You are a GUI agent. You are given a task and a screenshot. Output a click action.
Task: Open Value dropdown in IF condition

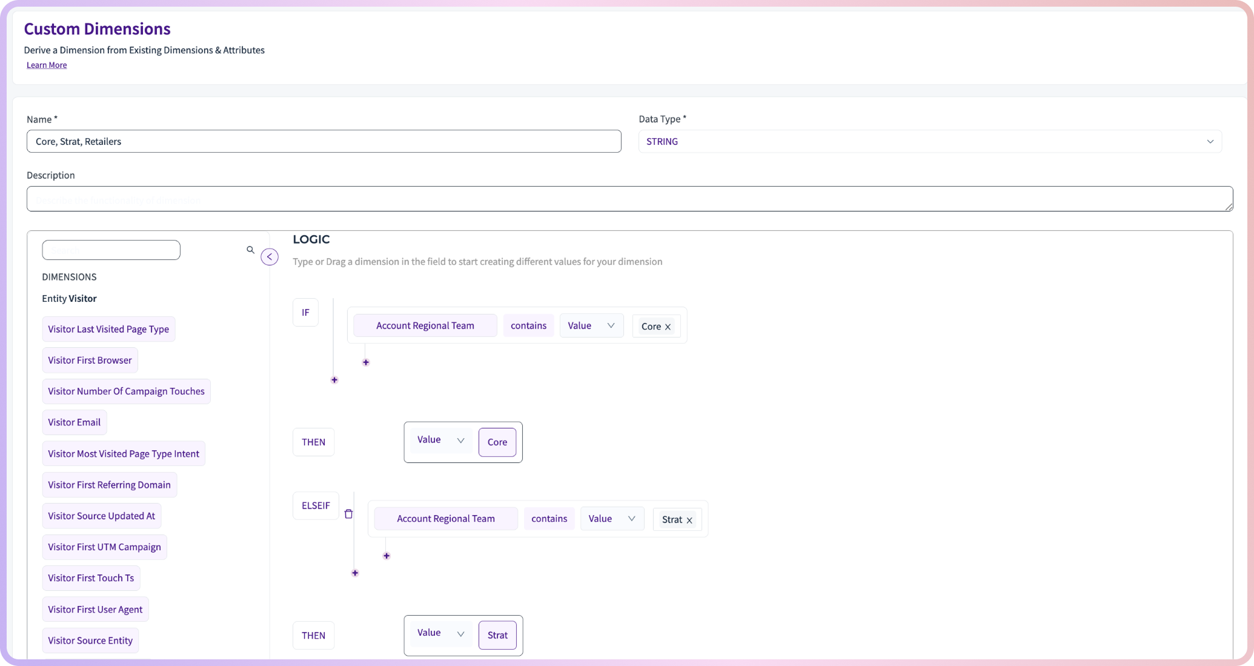(591, 325)
